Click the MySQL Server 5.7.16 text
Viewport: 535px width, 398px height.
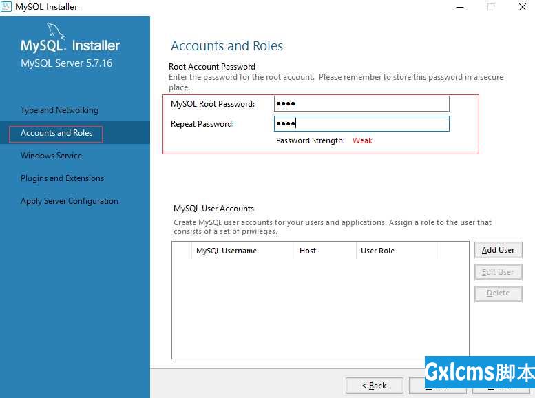(x=67, y=63)
